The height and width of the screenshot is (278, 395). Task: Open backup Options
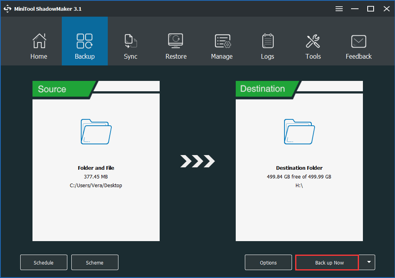point(268,262)
